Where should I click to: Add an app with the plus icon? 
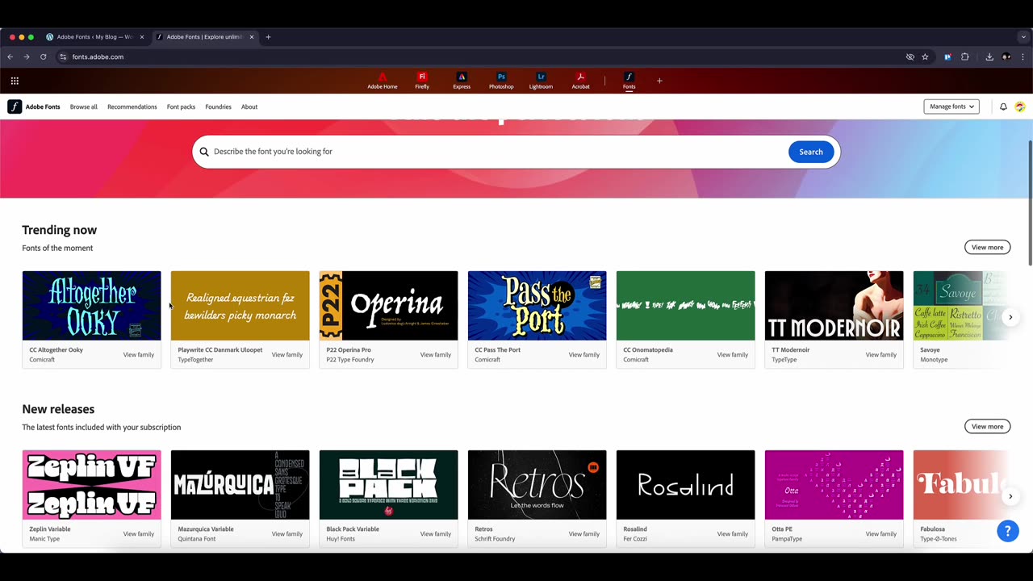pos(659,81)
